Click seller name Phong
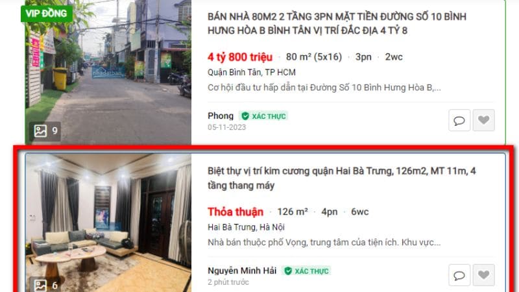This screenshot has width=519, height=292. pos(221,116)
